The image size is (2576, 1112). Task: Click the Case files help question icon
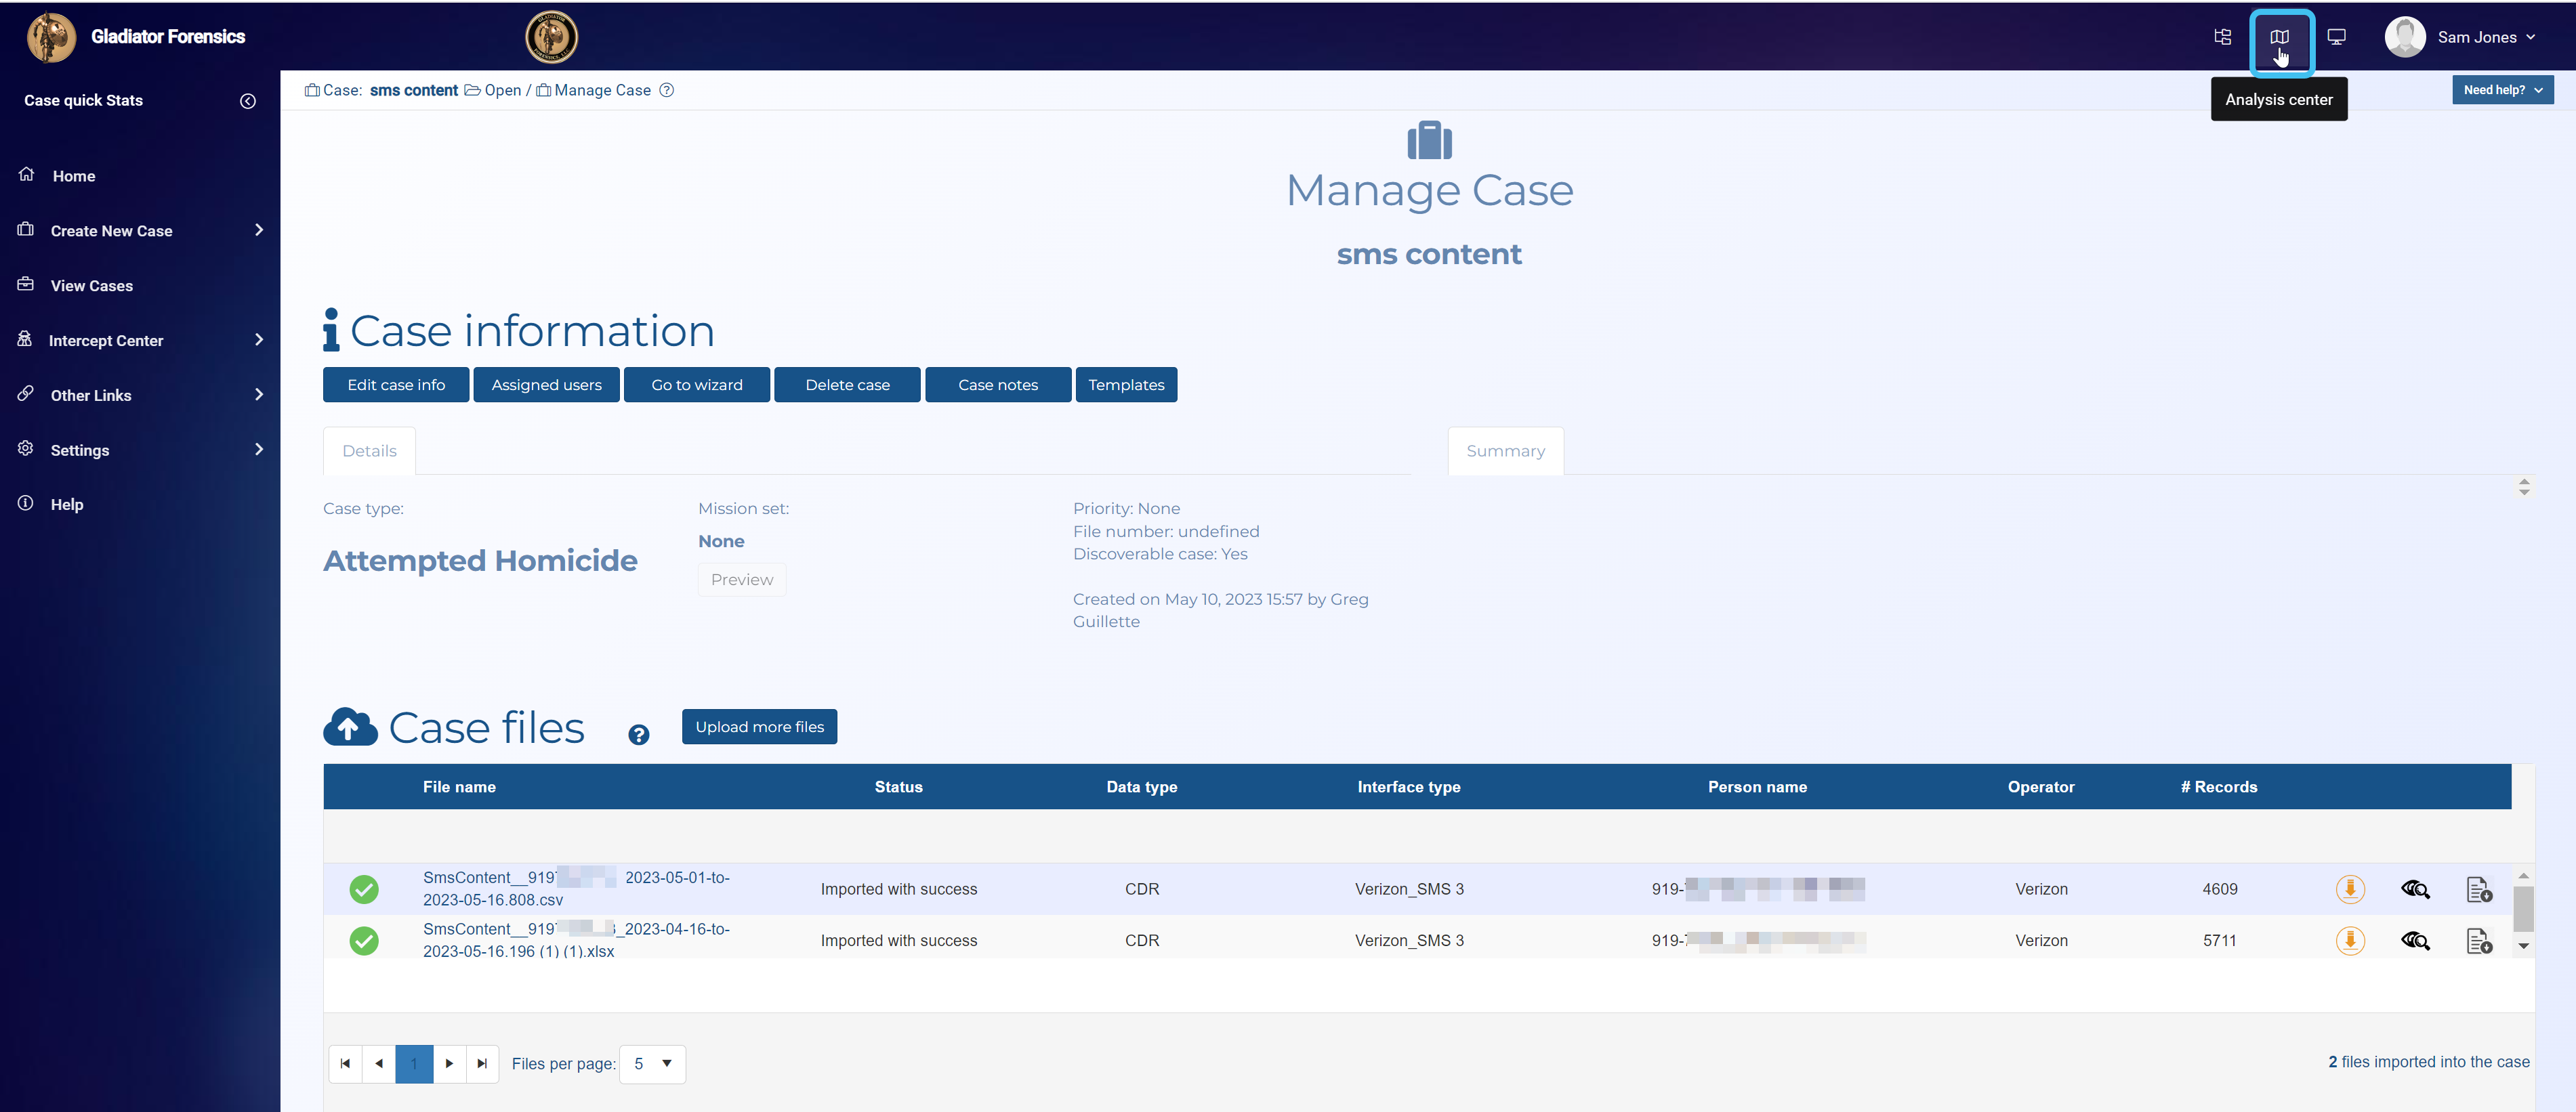638,734
